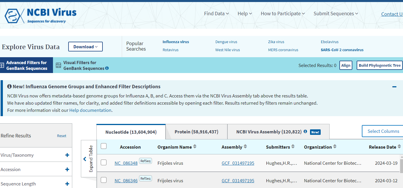Click the Expand Table side handle

coord(89,159)
